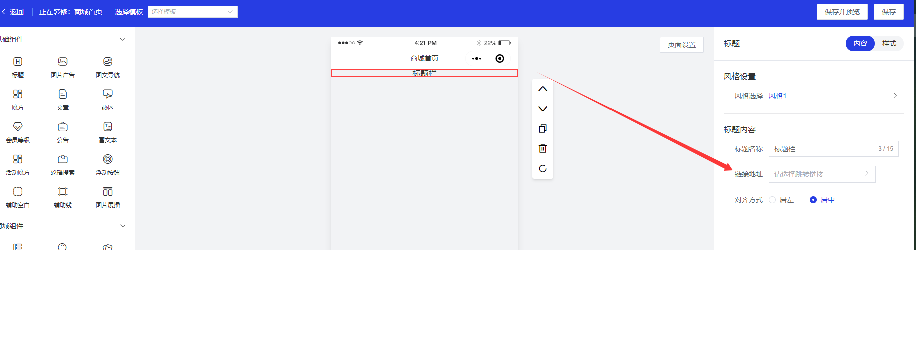Select 居中 alignment radio button
Image resolution: width=916 pixels, height=339 pixels.
click(x=813, y=200)
